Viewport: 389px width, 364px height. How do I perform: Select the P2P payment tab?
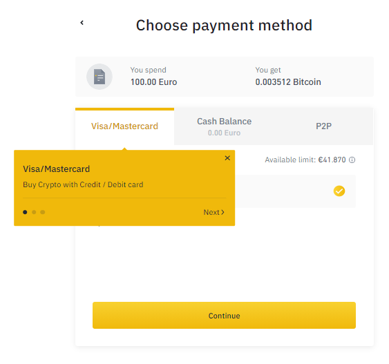pyautogui.click(x=323, y=126)
